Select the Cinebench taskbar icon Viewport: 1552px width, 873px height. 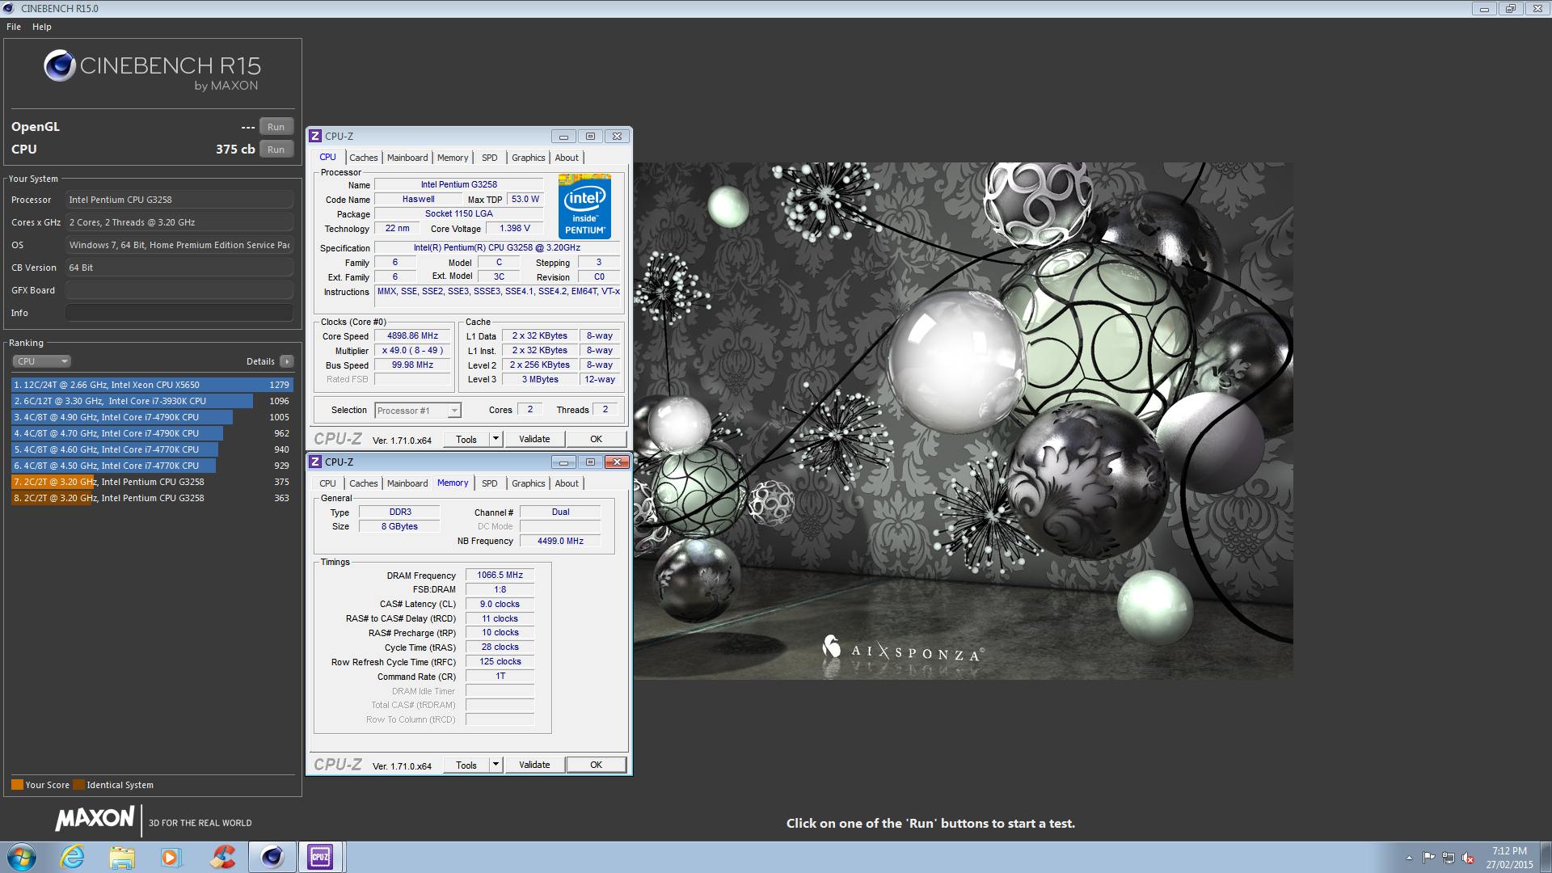click(x=272, y=857)
